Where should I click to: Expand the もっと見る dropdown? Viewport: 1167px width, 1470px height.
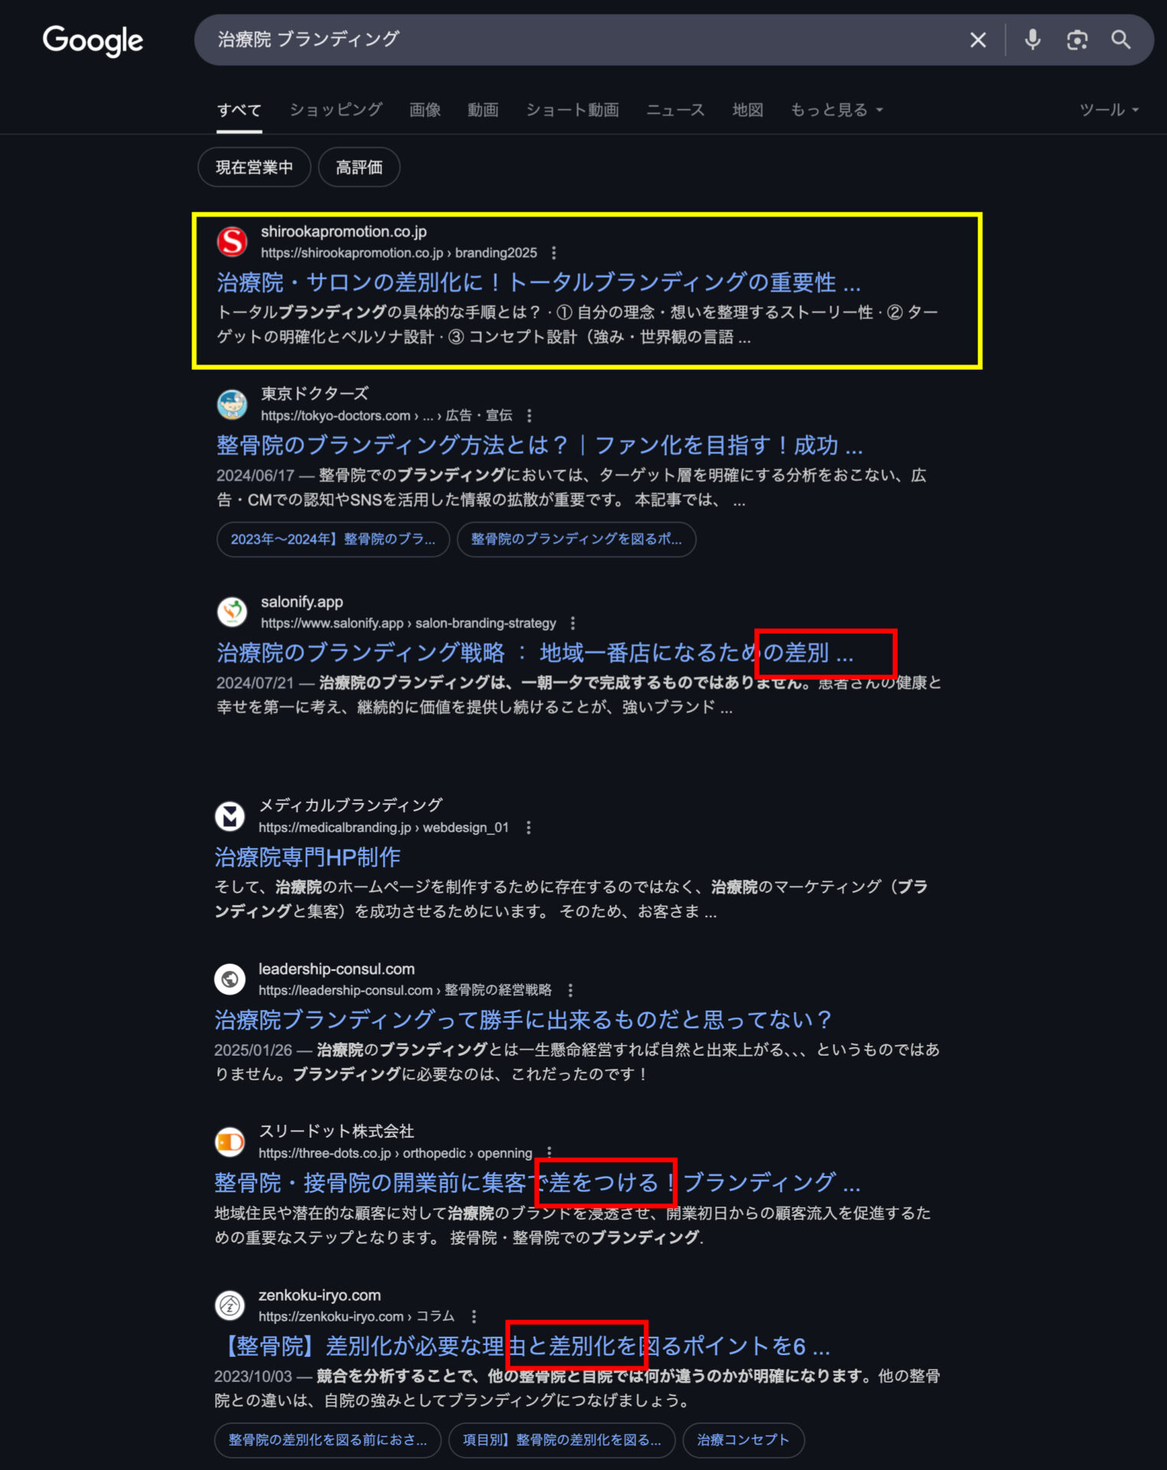tap(837, 109)
